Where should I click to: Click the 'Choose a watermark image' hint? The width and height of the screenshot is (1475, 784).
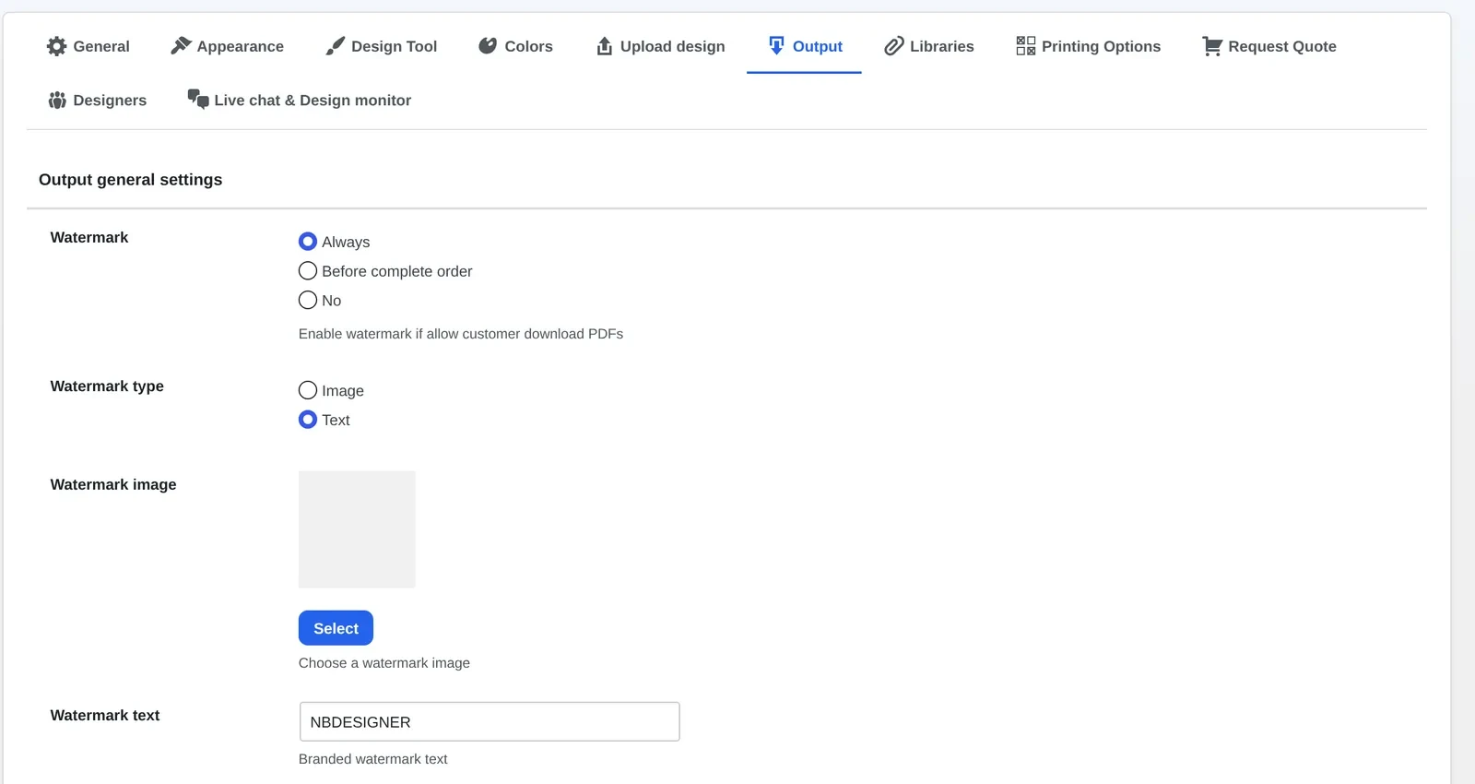(384, 663)
